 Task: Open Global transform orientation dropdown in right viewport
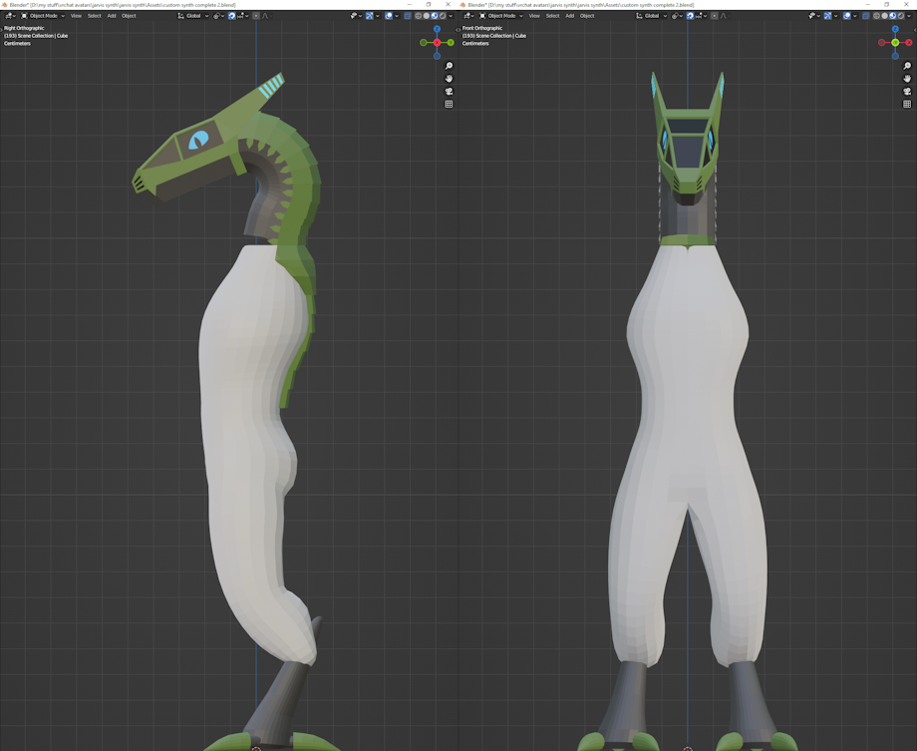coord(652,16)
